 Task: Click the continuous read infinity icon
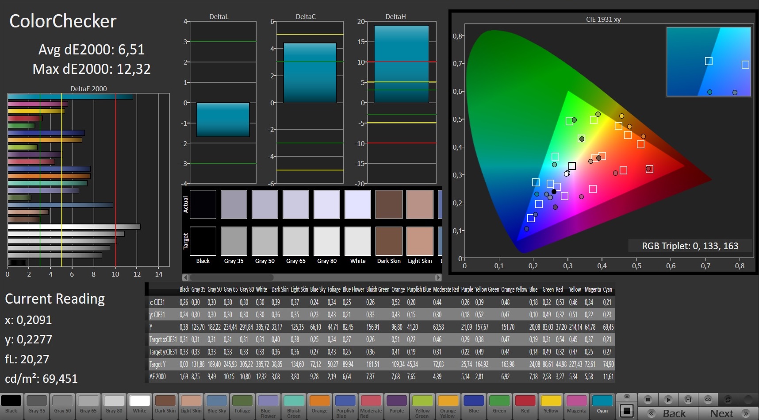[x=708, y=399]
